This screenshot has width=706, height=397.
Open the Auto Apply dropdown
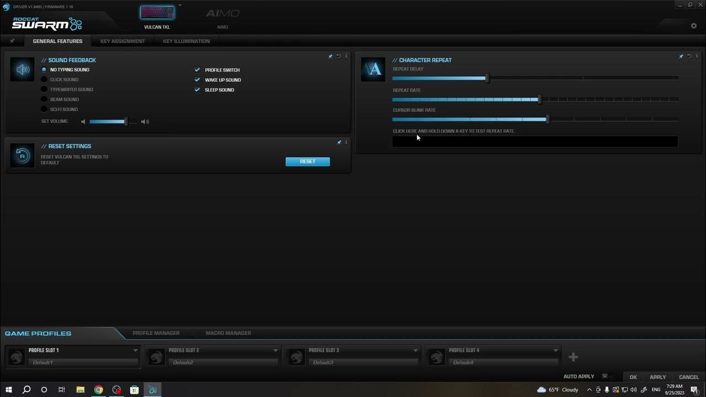(605, 377)
